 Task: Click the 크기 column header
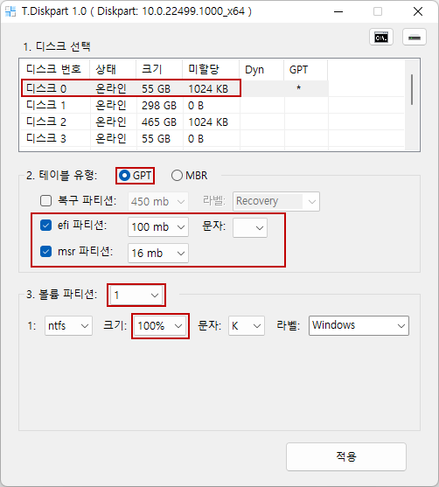(159, 69)
